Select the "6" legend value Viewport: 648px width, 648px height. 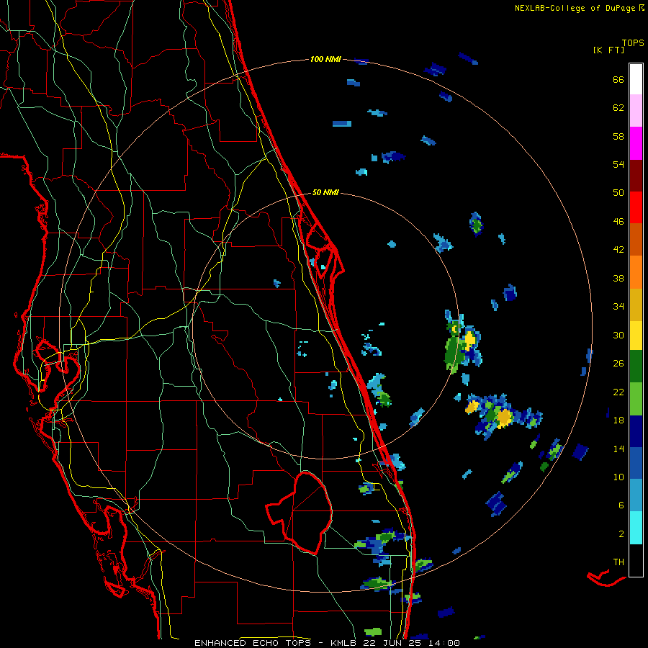(x=621, y=505)
